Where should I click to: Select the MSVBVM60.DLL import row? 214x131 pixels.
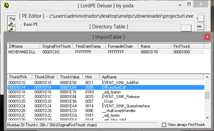click(106, 52)
